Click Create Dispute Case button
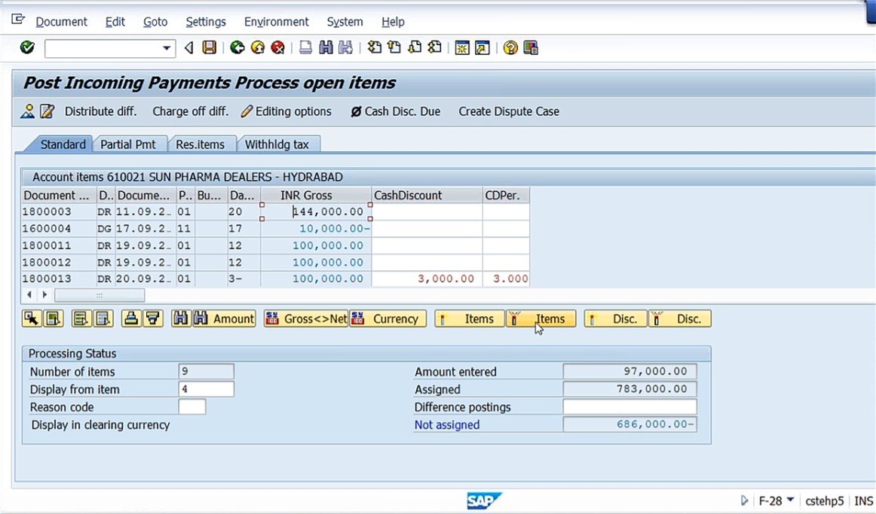 (x=508, y=111)
